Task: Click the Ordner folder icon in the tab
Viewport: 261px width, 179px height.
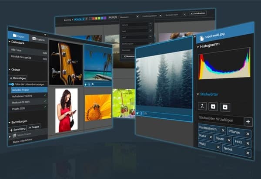Action: click(x=15, y=36)
